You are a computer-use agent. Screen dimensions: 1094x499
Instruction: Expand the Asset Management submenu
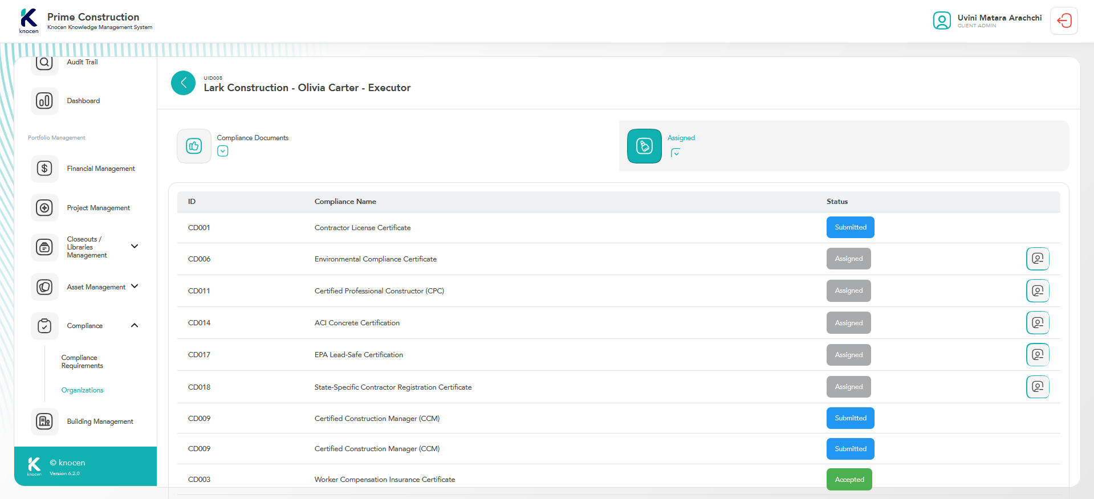pyautogui.click(x=135, y=287)
